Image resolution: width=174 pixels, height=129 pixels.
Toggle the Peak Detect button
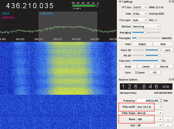tap(142, 44)
